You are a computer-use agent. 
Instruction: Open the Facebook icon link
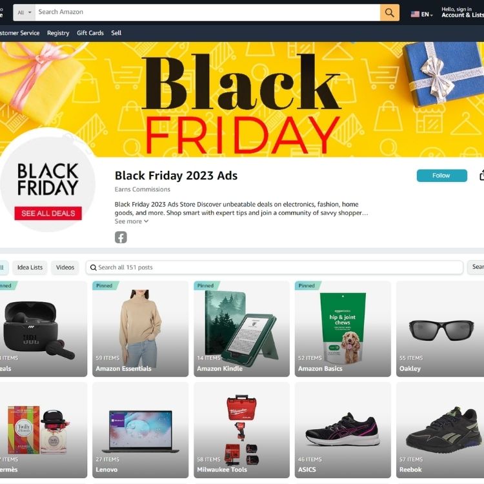(x=121, y=237)
